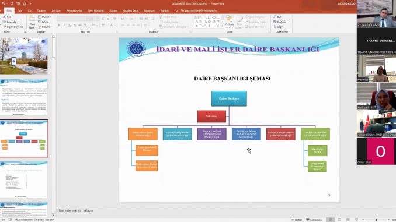
Task: Expand the Seç (Select) dropdown
Action: tap(279, 27)
